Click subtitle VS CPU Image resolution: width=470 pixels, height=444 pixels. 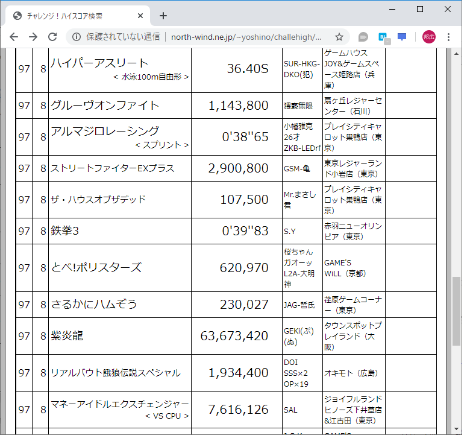click(x=168, y=416)
